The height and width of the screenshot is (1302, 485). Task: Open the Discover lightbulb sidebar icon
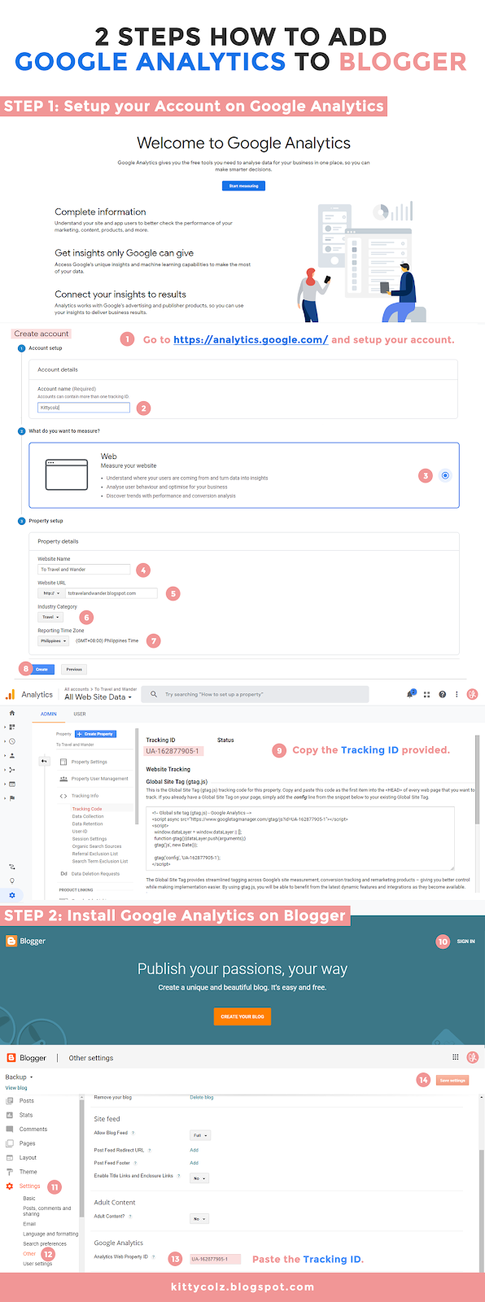pos(11,880)
